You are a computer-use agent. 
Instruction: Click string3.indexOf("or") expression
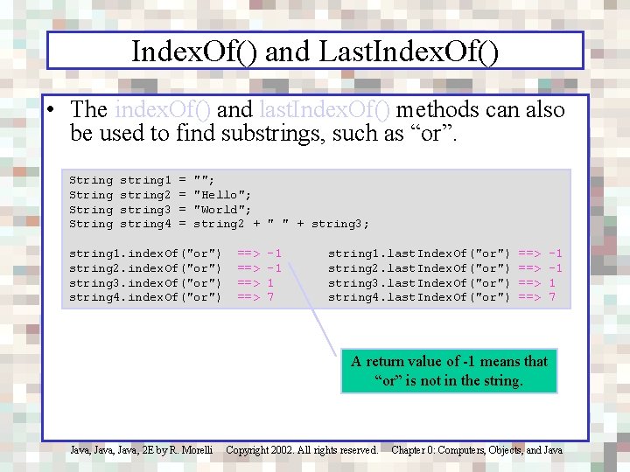pos(145,283)
